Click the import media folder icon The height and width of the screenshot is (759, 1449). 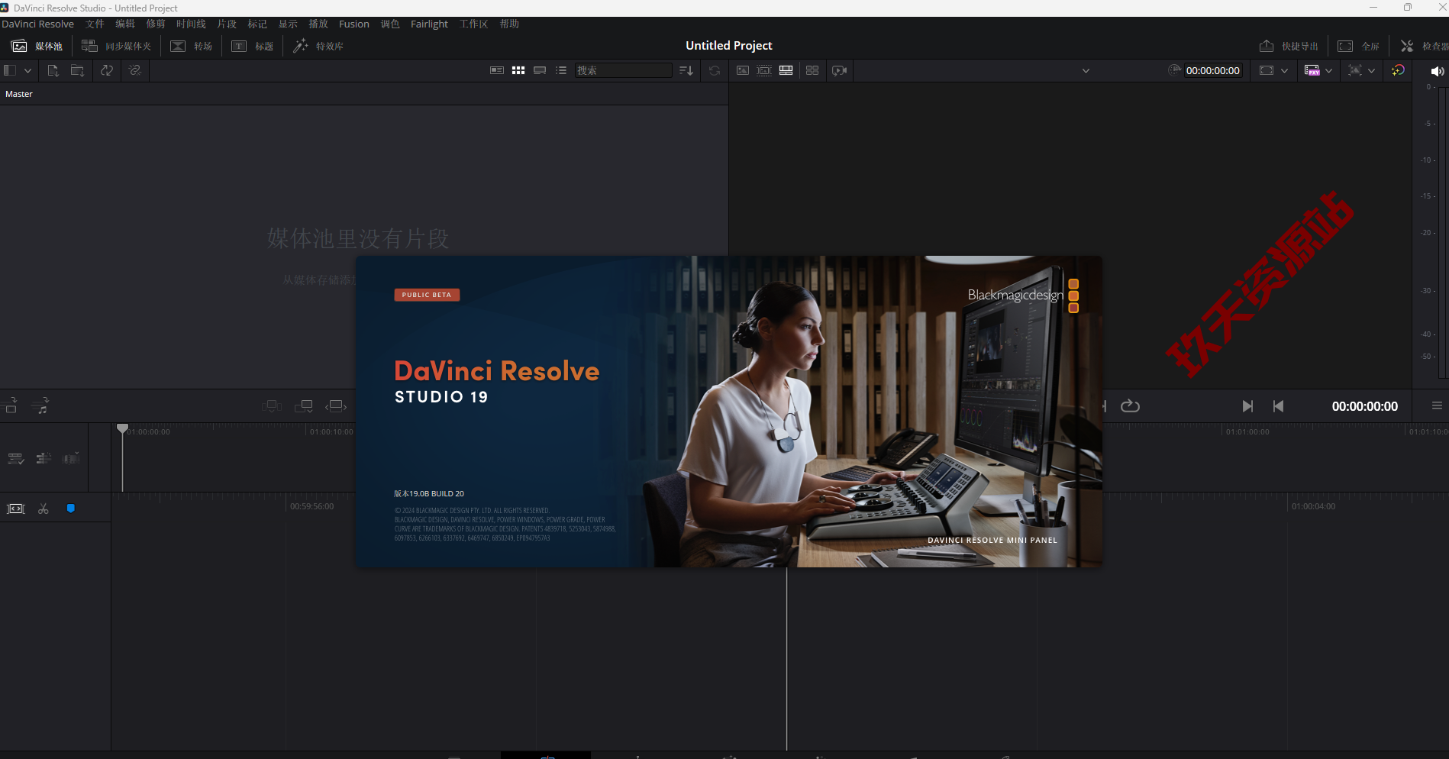(77, 70)
